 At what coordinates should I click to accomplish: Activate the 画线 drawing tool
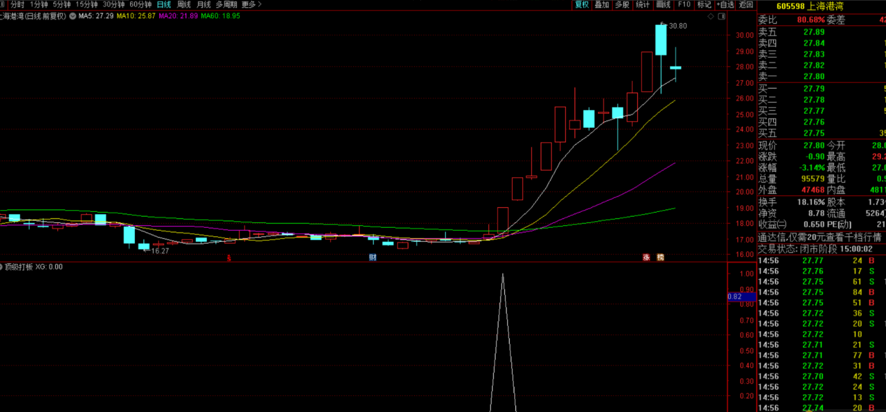tap(663, 4)
